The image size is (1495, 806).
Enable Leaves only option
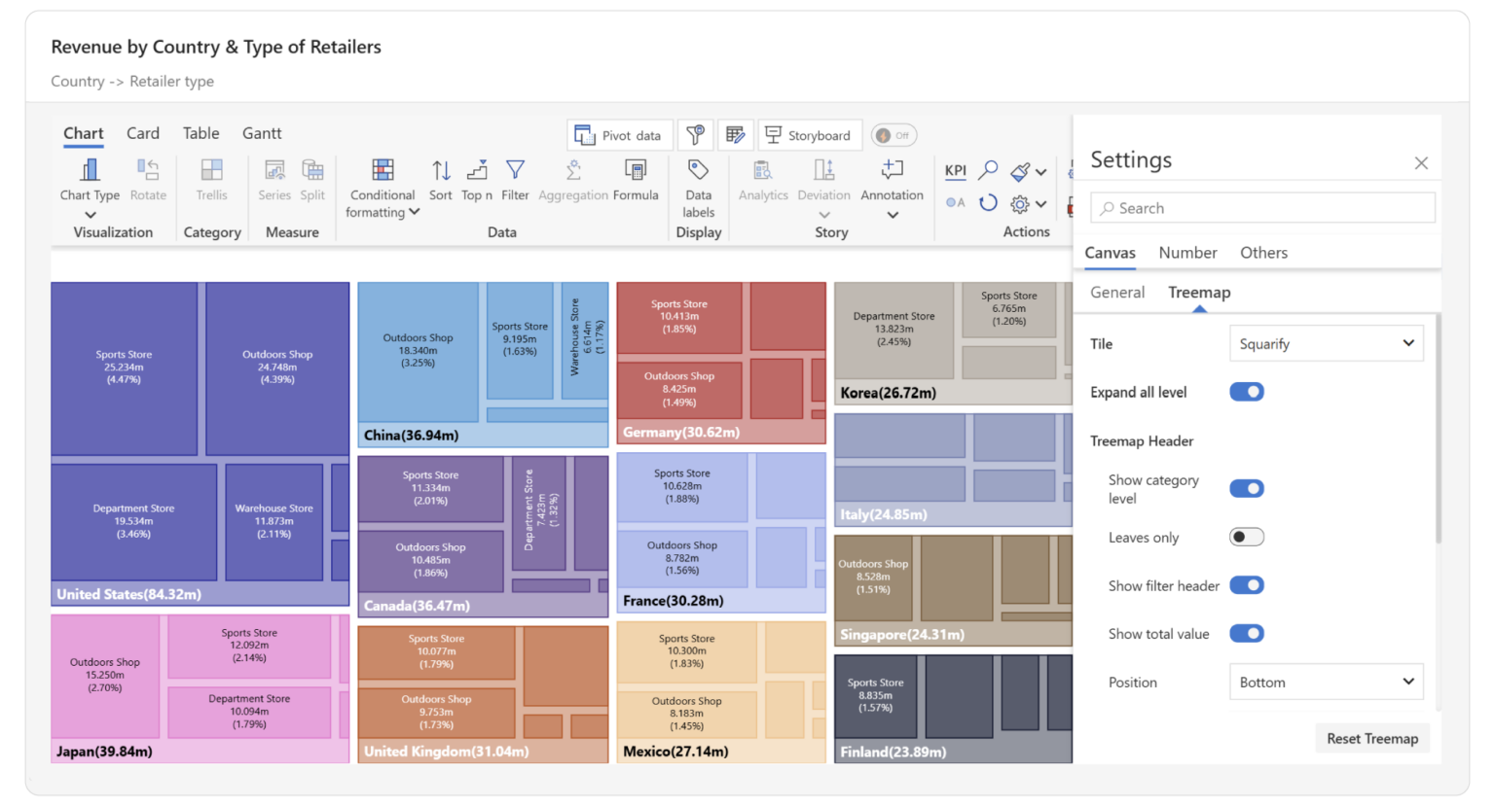1247,536
